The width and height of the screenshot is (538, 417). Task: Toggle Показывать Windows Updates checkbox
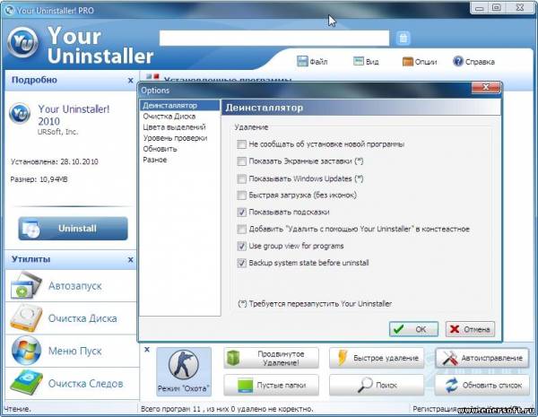pyautogui.click(x=241, y=178)
